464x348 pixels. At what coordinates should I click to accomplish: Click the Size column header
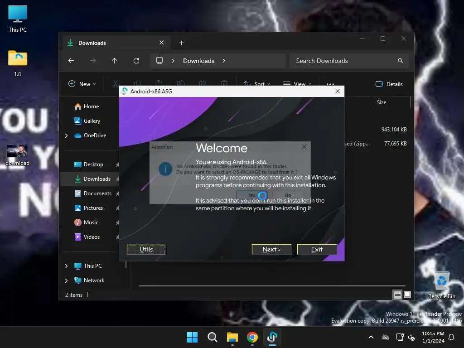392,102
